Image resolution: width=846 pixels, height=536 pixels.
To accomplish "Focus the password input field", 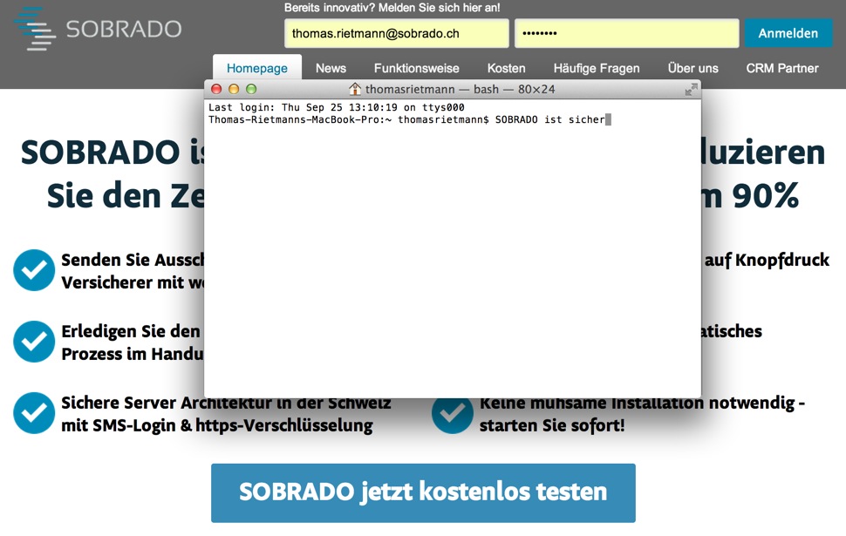I will coord(626,33).
